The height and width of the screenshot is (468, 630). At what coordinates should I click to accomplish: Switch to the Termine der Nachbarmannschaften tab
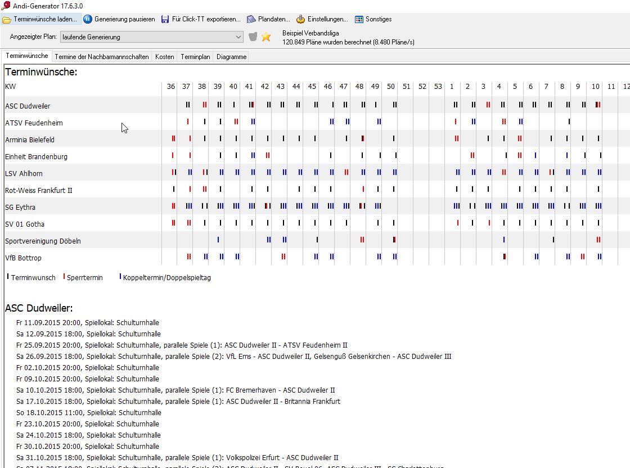[102, 57]
